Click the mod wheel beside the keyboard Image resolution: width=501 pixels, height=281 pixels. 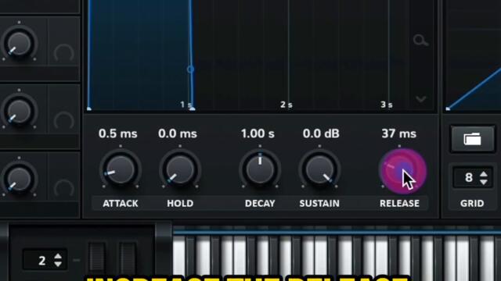pos(128,258)
